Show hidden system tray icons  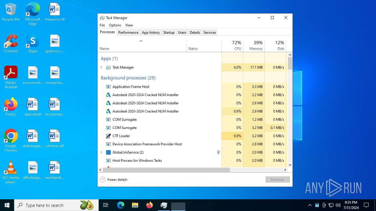click(310, 205)
